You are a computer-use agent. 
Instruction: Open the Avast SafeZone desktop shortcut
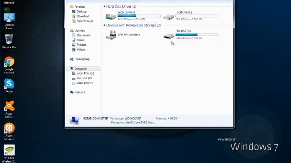(9, 132)
